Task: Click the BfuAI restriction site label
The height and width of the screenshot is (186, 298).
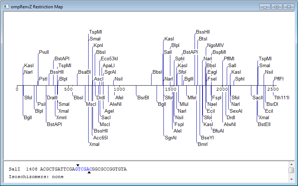Action: pos(218,131)
